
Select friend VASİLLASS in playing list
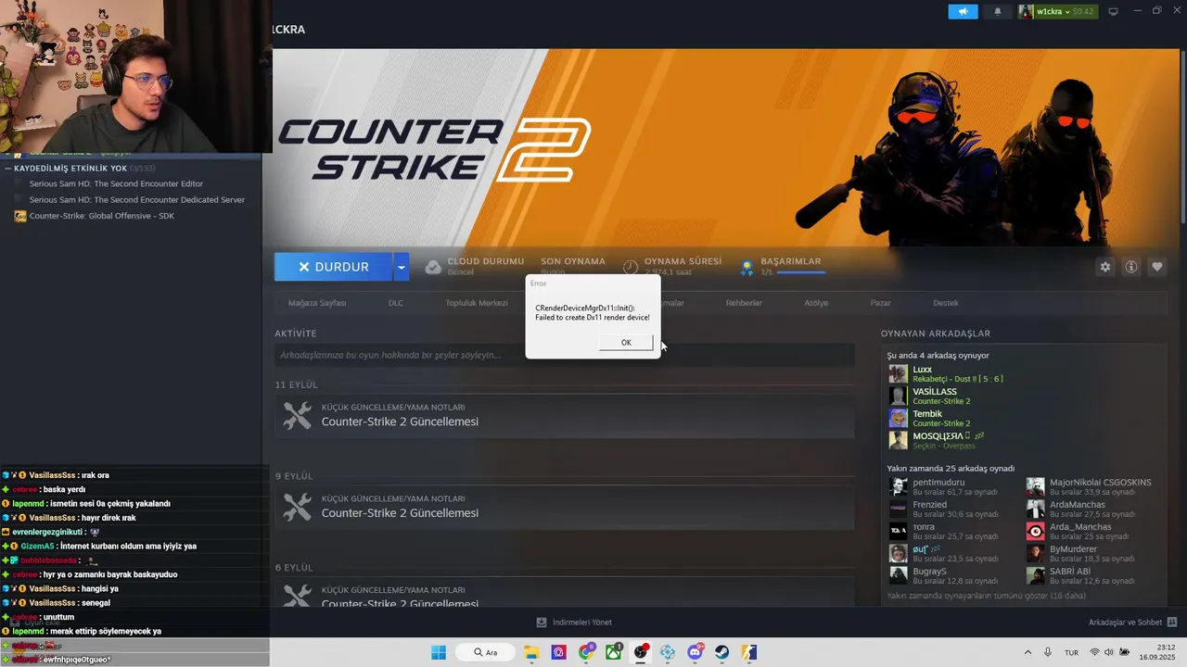point(935,392)
